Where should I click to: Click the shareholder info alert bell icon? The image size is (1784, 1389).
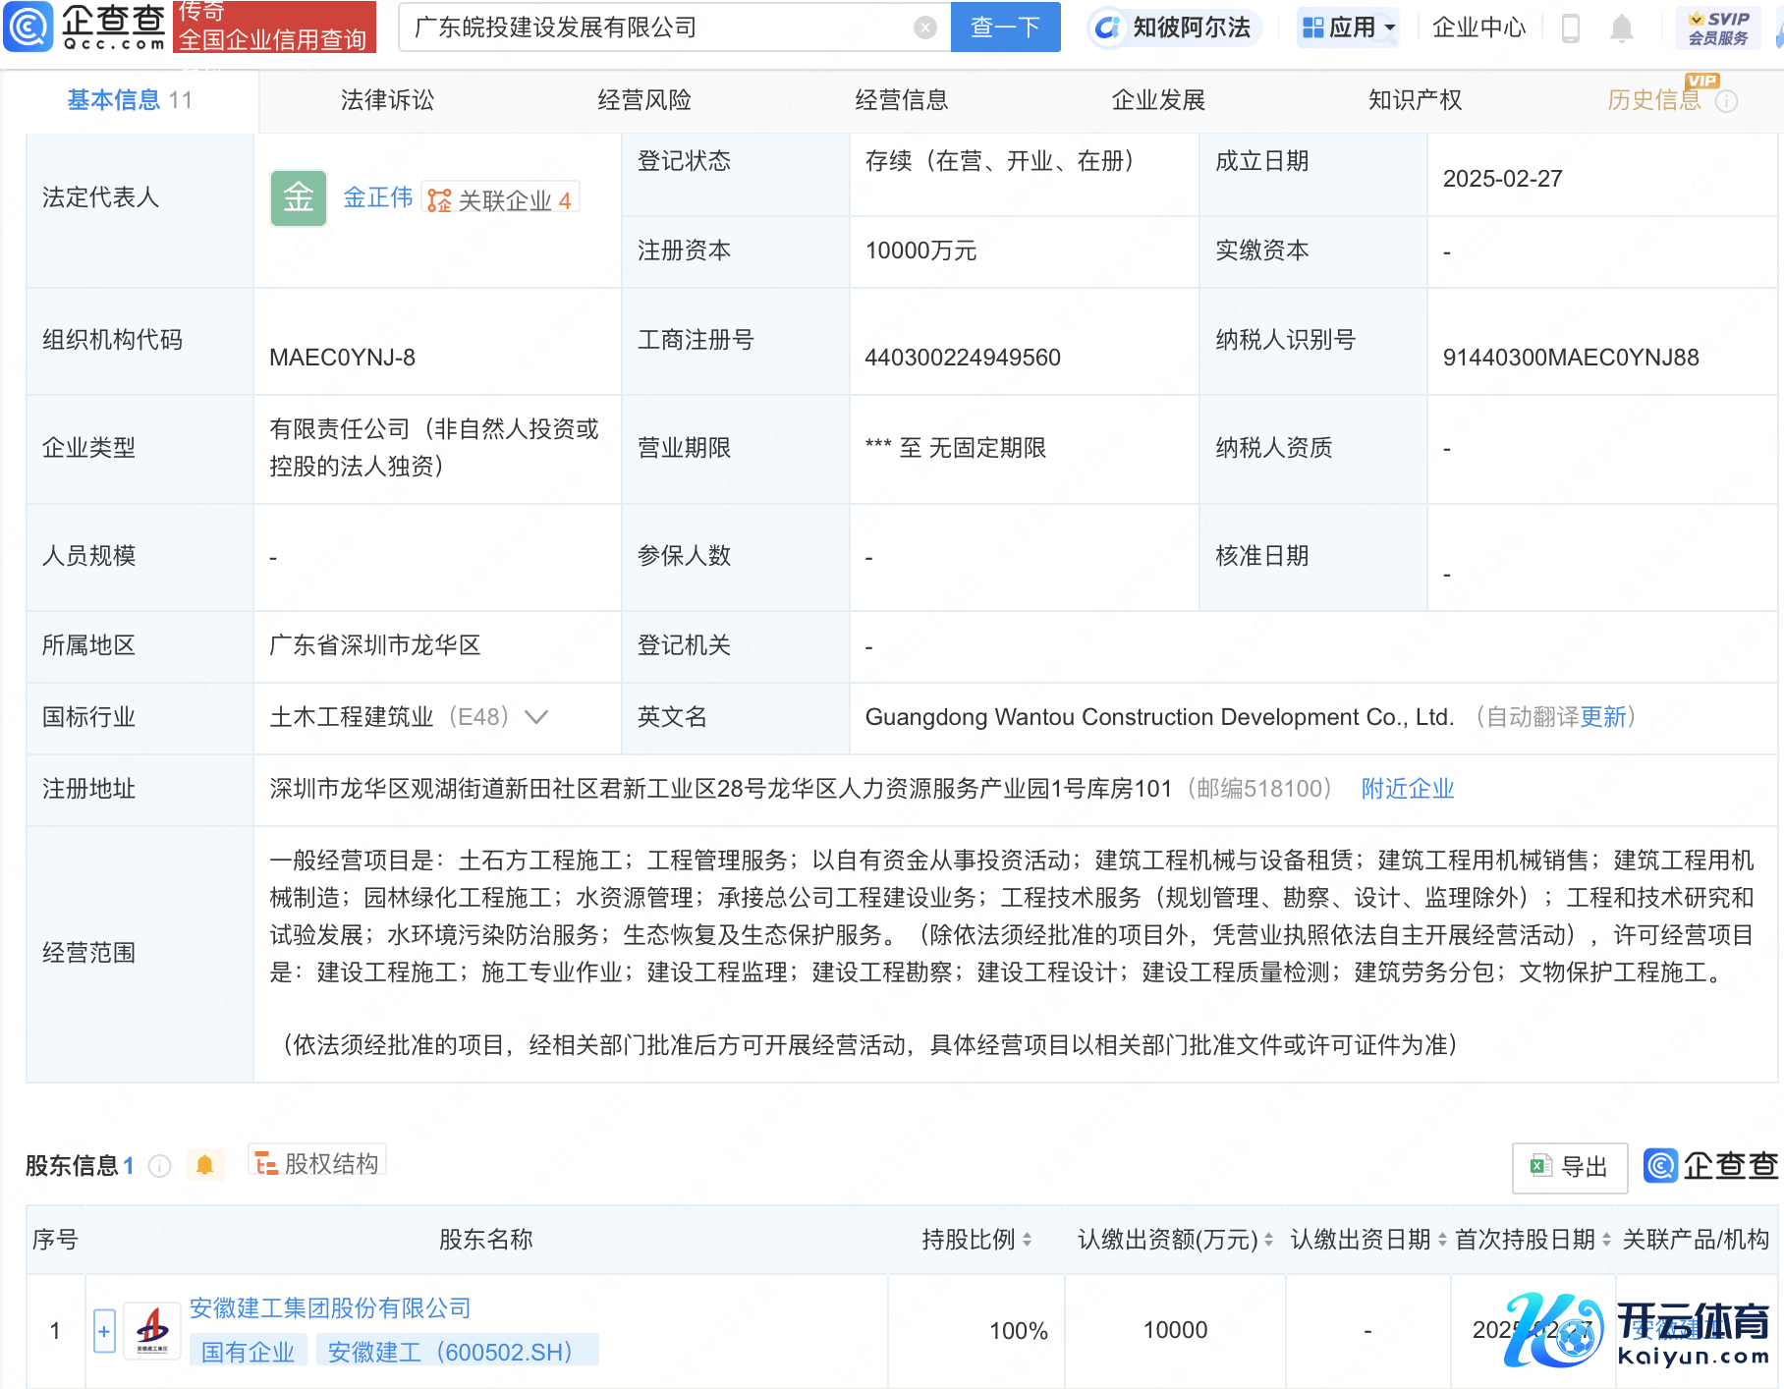[204, 1165]
